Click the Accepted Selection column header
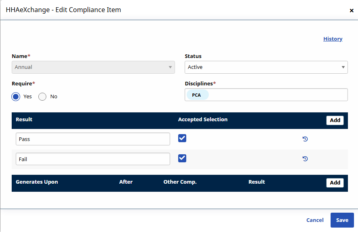The height and width of the screenshot is (232, 358). (203, 120)
